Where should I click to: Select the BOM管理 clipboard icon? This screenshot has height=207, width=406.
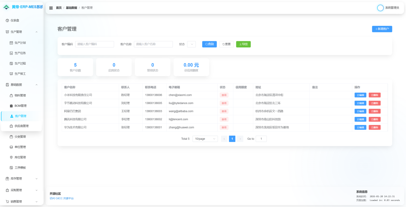(x=11, y=106)
